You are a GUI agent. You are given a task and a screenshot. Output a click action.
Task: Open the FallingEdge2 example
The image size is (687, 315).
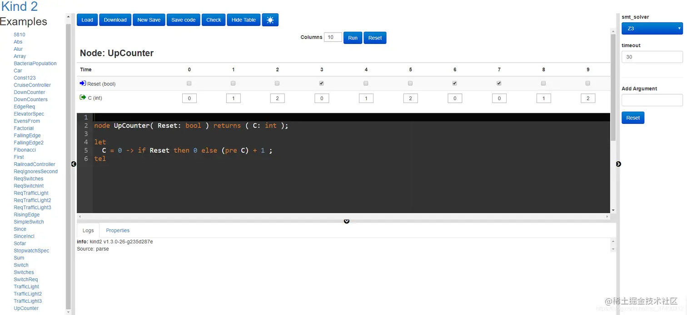(29, 142)
